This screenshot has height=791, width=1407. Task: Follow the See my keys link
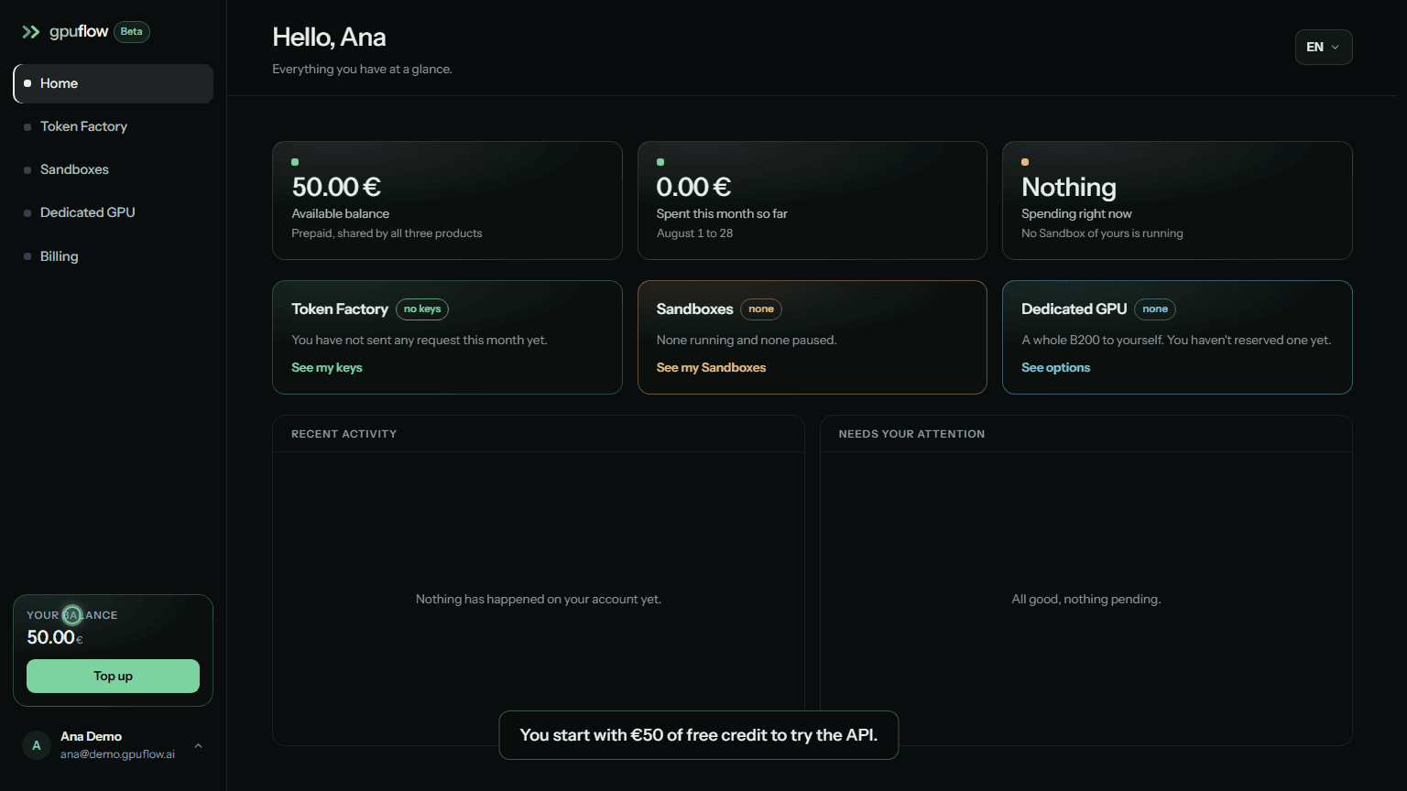click(327, 367)
